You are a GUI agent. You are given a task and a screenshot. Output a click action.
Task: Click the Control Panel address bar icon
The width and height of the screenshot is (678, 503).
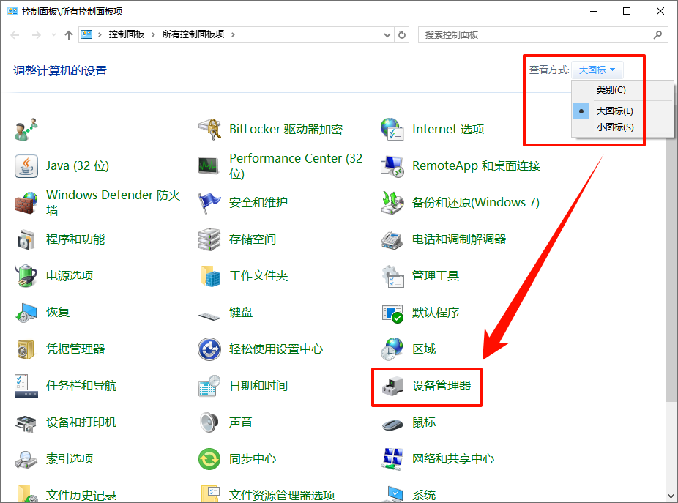pyautogui.click(x=86, y=34)
